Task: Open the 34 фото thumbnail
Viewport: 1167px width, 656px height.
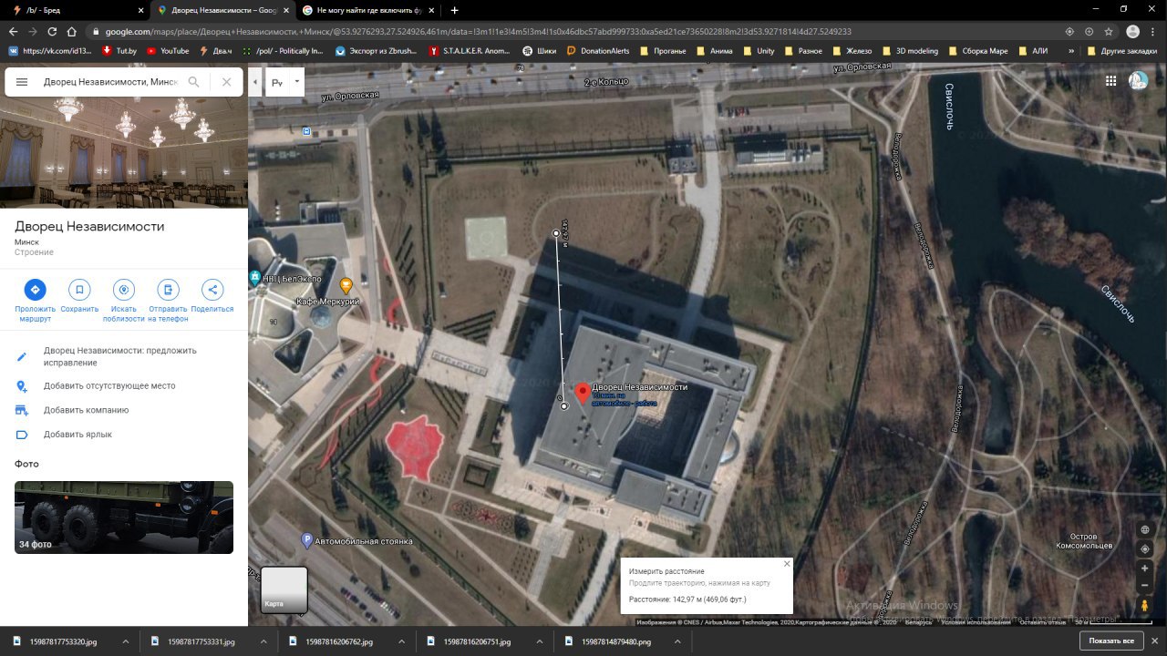Action: pos(124,518)
